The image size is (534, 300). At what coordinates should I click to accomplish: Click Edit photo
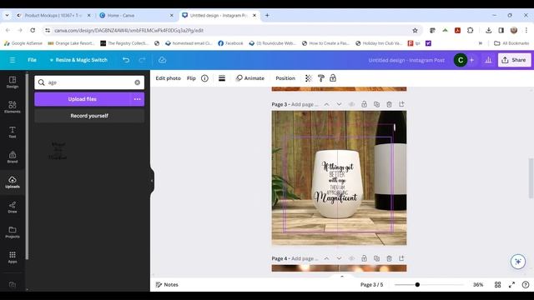point(168,78)
